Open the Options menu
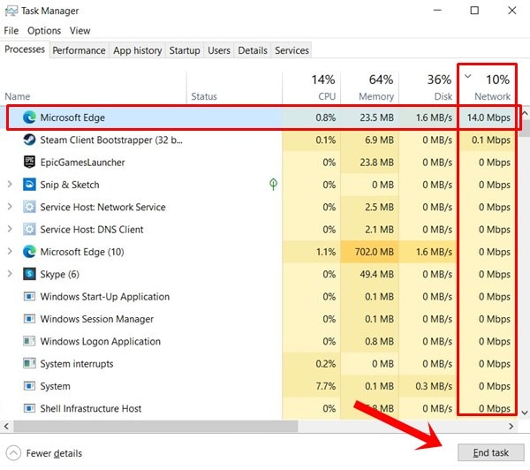530x470 pixels. [x=44, y=31]
